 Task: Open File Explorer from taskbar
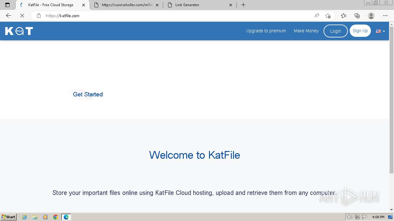pos(35,217)
